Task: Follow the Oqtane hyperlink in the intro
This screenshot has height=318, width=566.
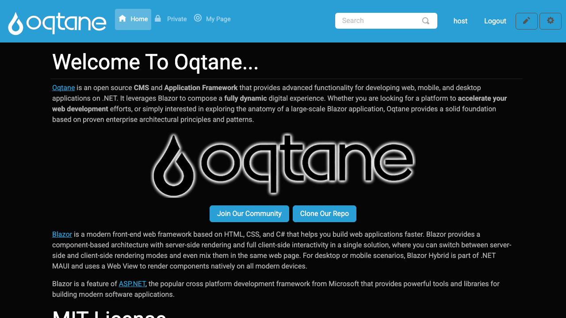Action: pos(64,88)
